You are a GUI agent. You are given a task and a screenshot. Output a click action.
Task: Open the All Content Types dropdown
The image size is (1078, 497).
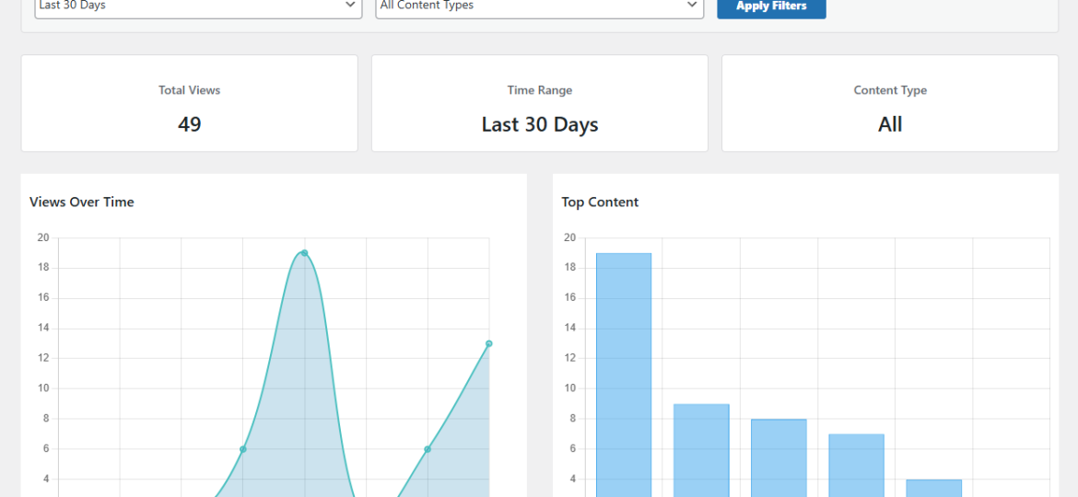540,6
